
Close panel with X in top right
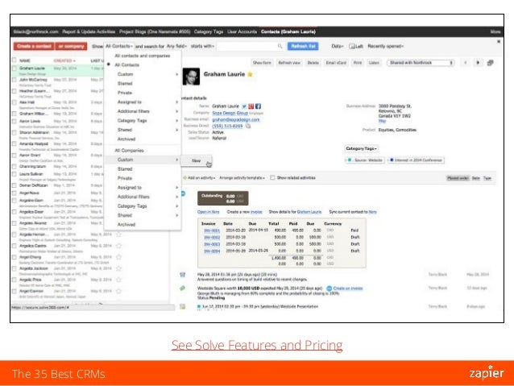[x=499, y=42]
